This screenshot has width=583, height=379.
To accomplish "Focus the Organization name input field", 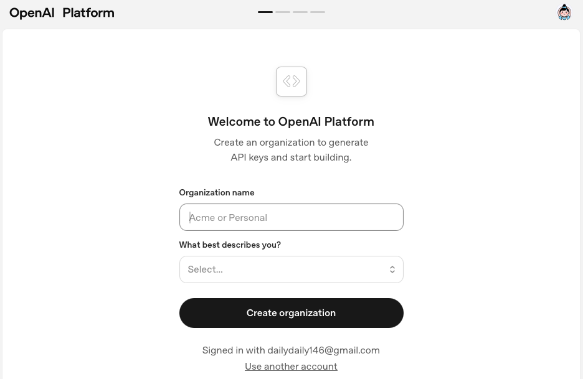I will (x=291, y=217).
